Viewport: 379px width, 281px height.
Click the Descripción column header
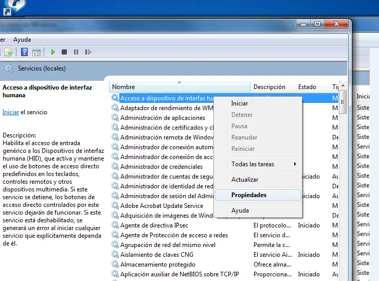click(273, 87)
